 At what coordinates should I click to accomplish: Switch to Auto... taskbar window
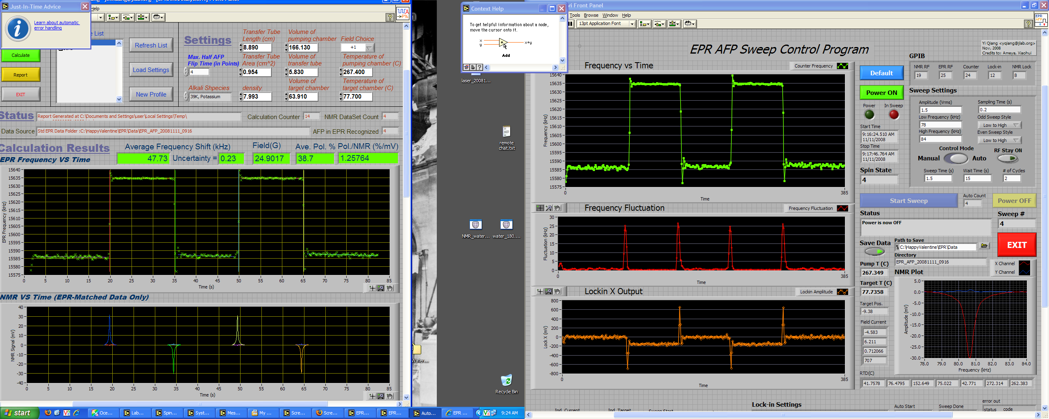(425, 413)
